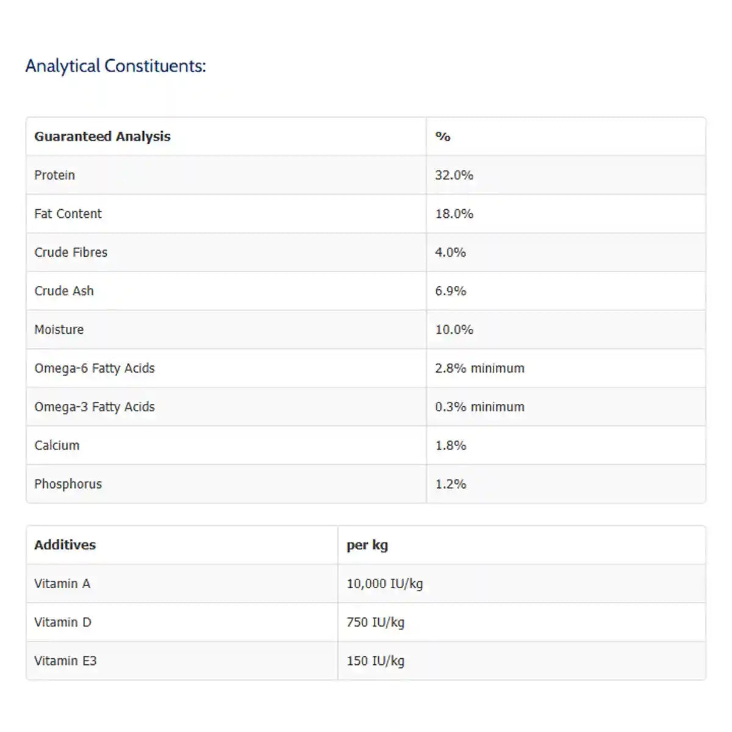The height and width of the screenshot is (732, 732).
Task: Select the Guaranteed Analysis header cell
Action: point(102,137)
